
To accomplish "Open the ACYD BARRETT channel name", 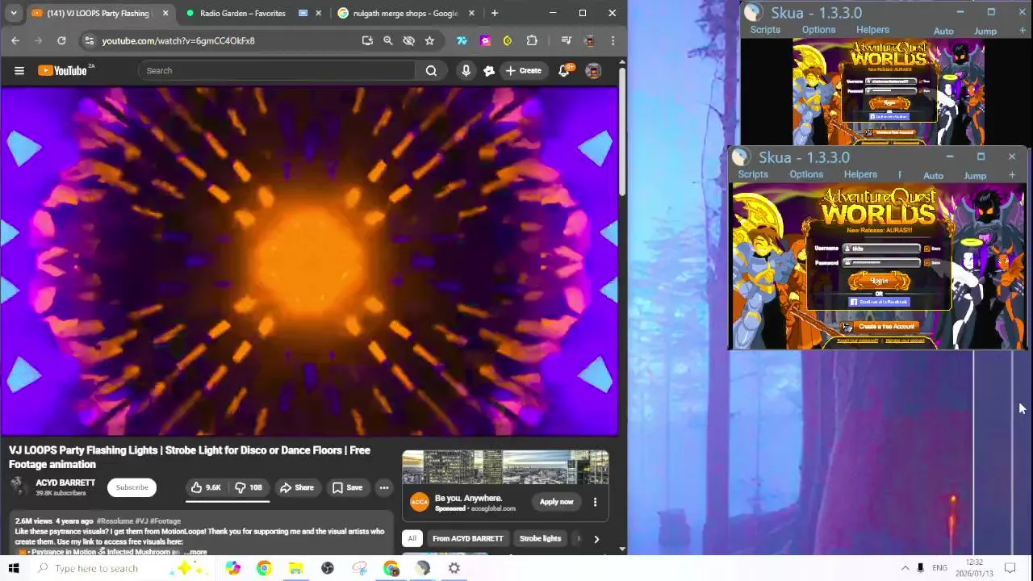I will point(65,483).
